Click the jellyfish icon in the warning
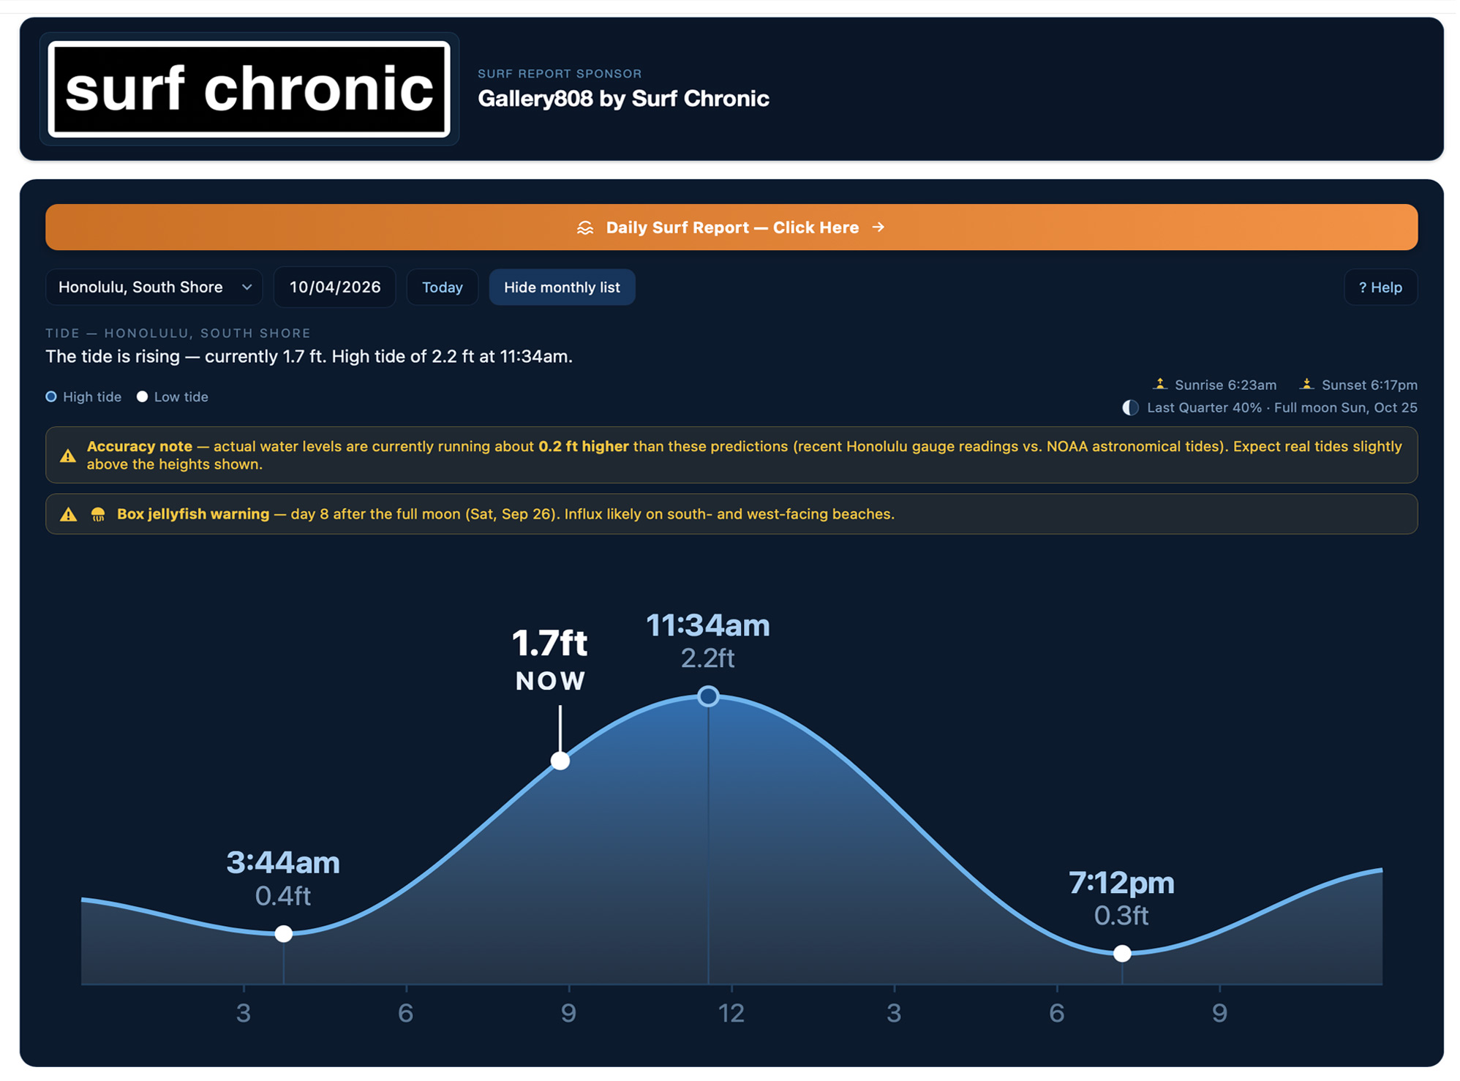 (98, 514)
